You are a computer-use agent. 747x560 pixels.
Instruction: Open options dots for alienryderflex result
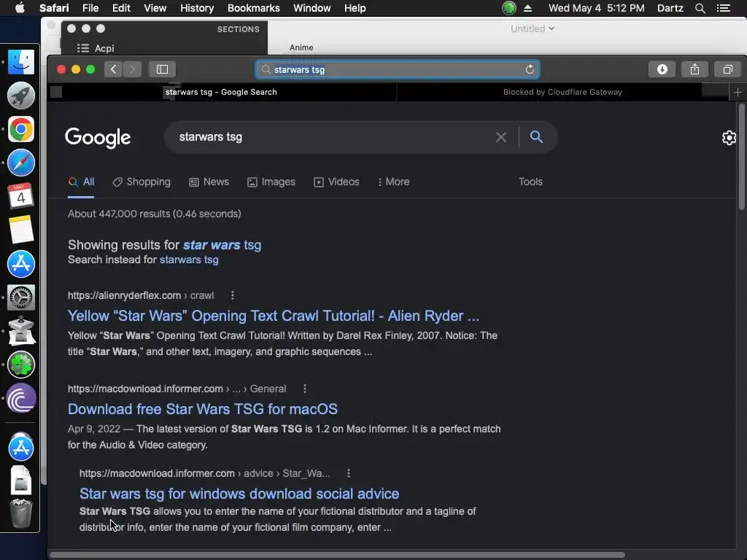pyautogui.click(x=233, y=296)
